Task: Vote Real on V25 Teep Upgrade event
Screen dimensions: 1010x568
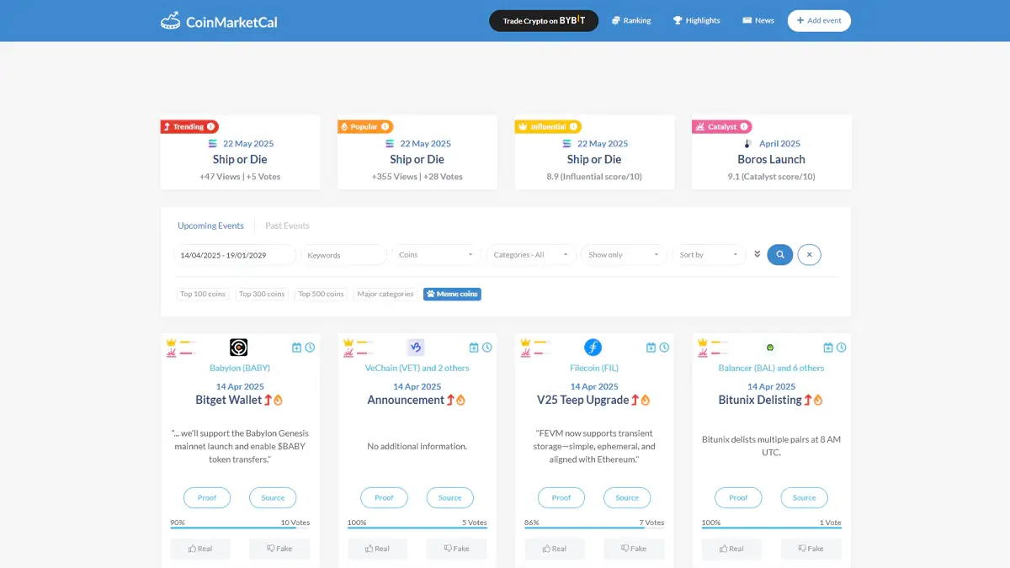Action: pos(555,549)
